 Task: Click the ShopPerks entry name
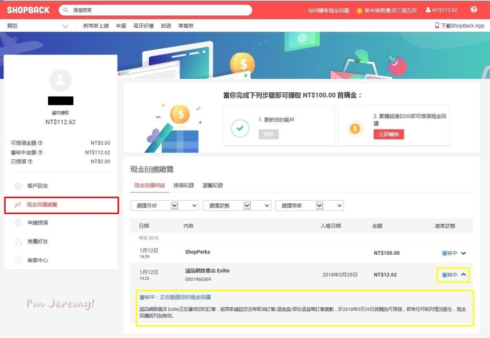coord(198,252)
